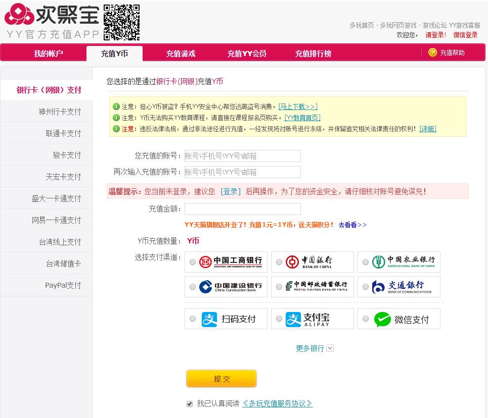Click the Agricultural Bank of China logo

coord(404,262)
